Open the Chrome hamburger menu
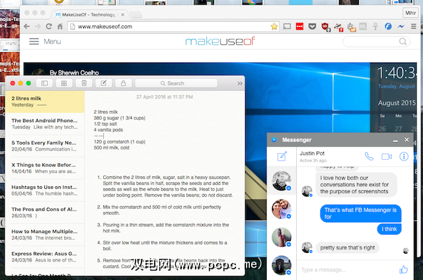 tap(414, 26)
